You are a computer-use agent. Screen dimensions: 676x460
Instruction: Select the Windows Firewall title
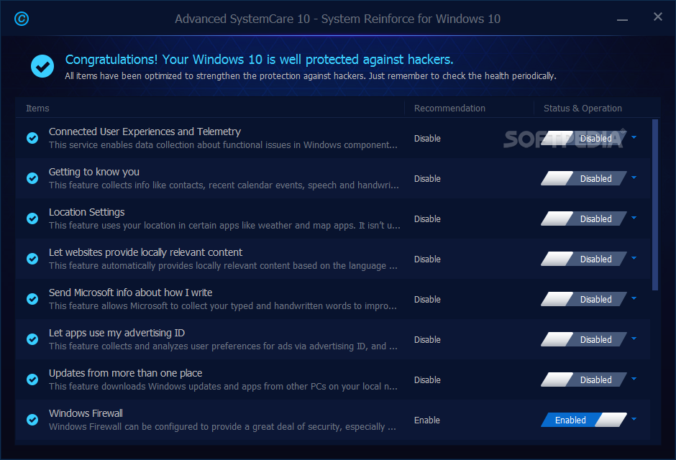click(x=86, y=413)
